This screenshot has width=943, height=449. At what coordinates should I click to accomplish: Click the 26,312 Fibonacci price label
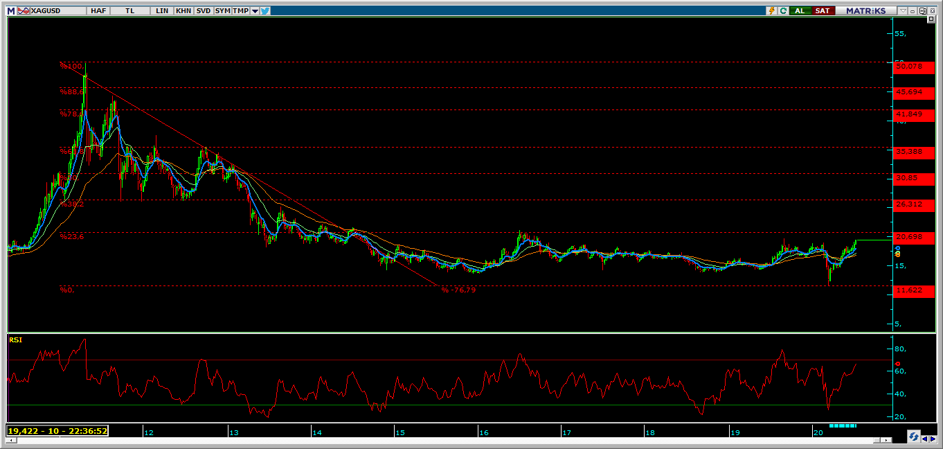click(x=914, y=204)
